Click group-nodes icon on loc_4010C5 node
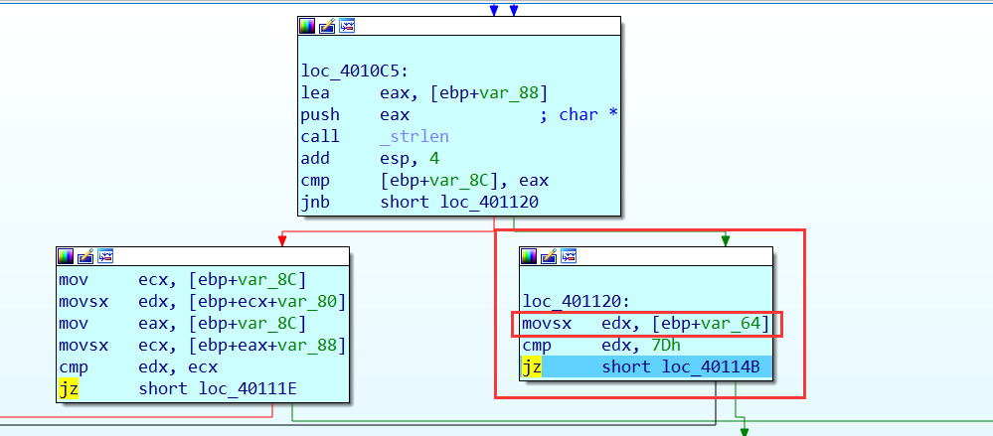Viewport: 993px width, 436px height. pos(347,26)
